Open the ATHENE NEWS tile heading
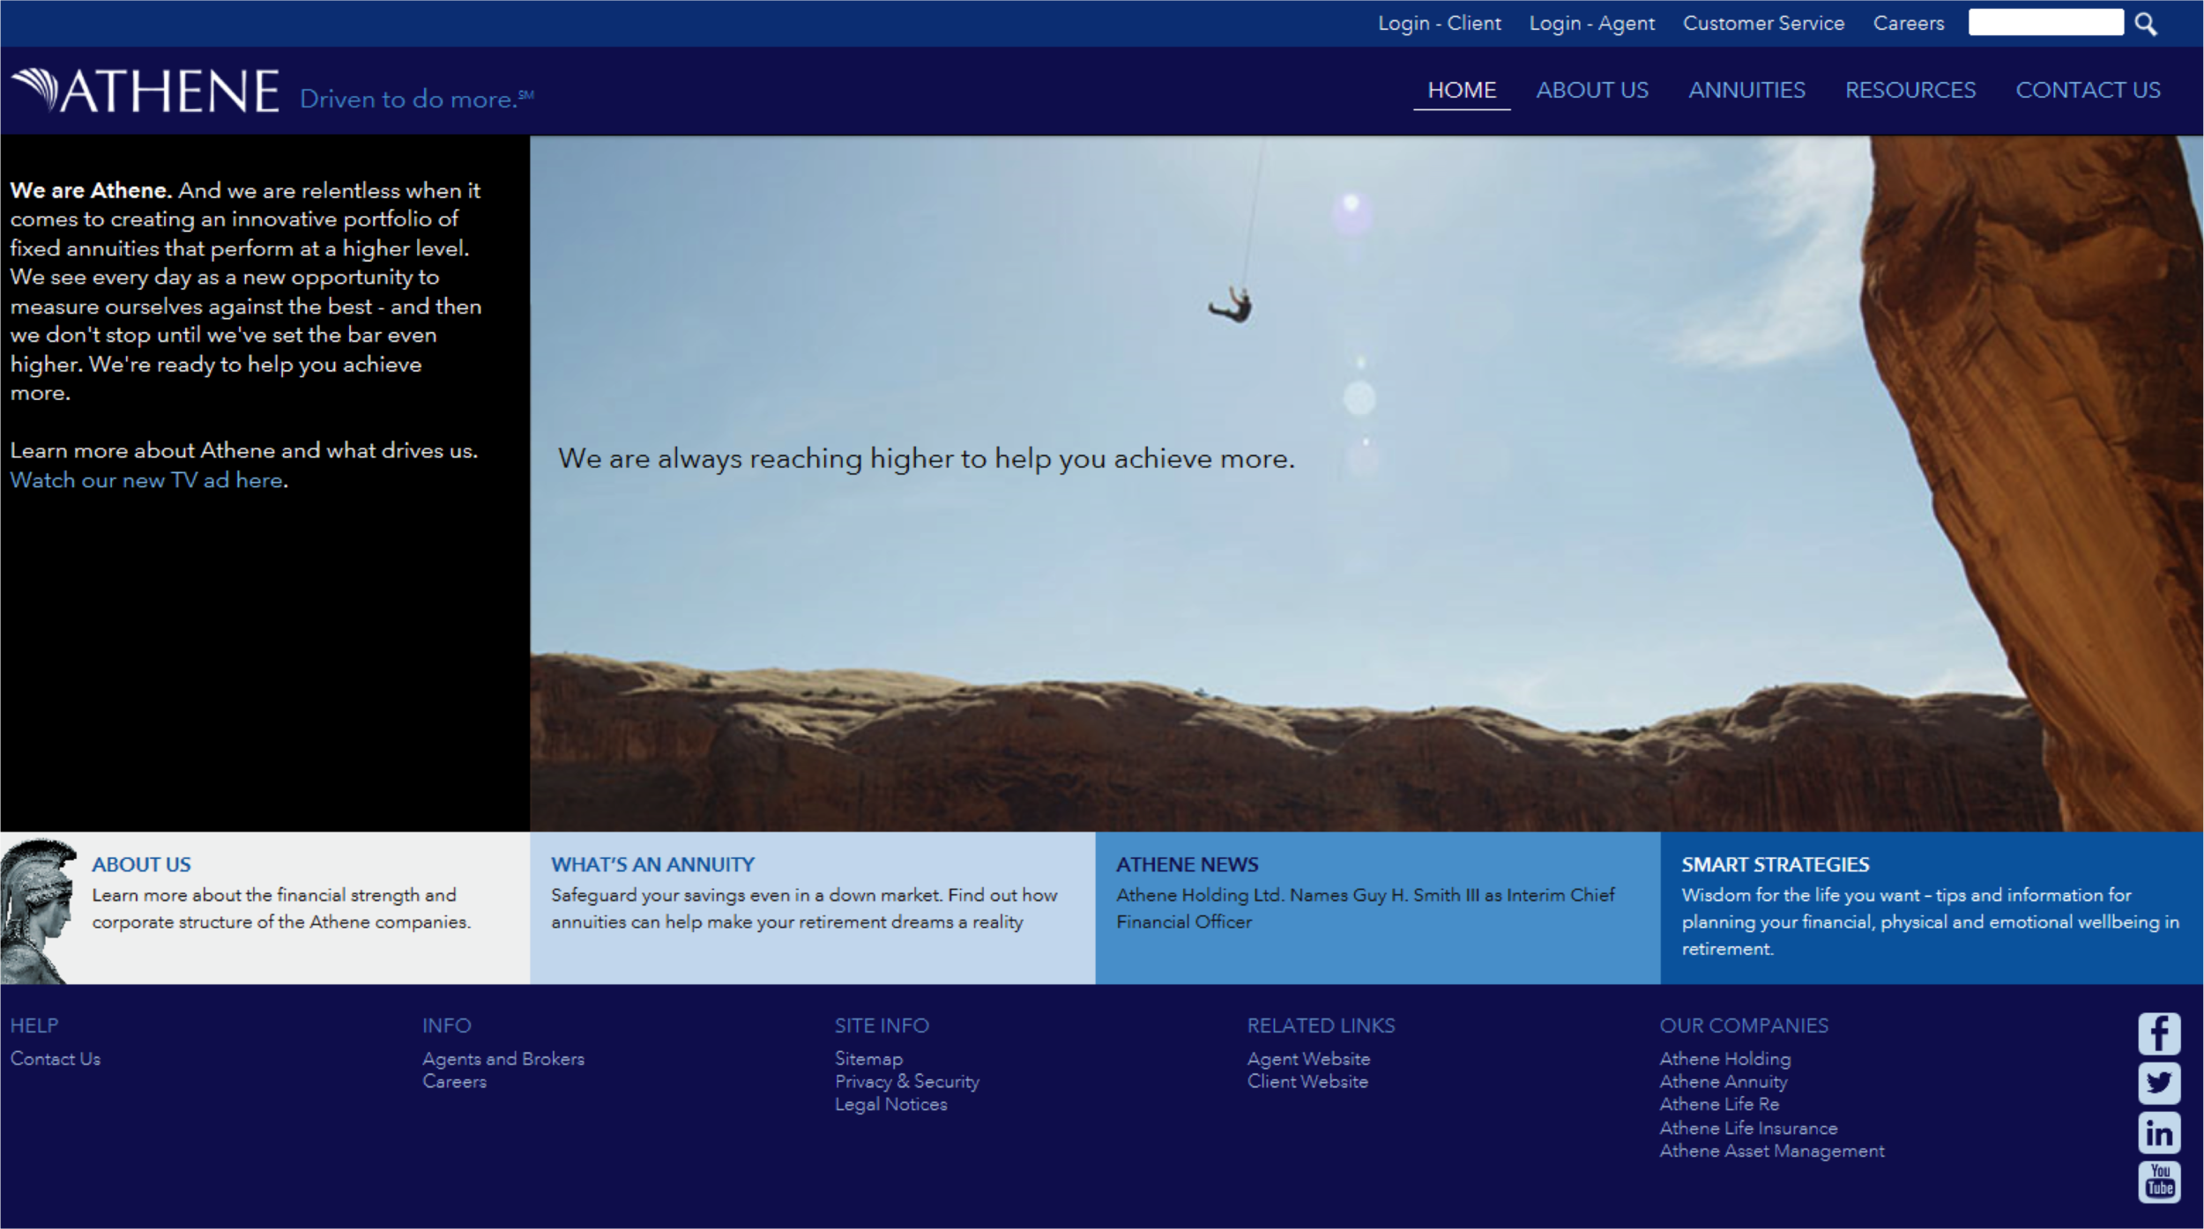Viewport: 2204px width, 1229px height. pos(1187,864)
